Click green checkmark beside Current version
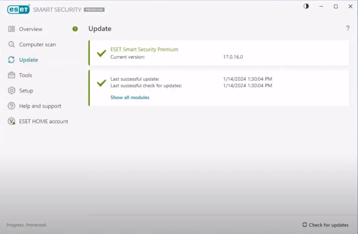The height and width of the screenshot is (234, 358). (x=101, y=53)
